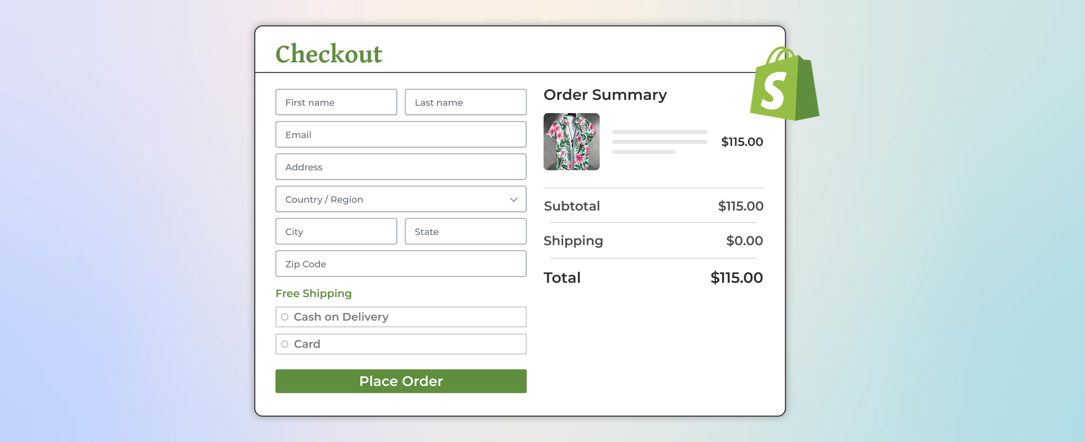Click the Country / Region chevron arrow
This screenshot has height=442, width=1085.
point(513,200)
